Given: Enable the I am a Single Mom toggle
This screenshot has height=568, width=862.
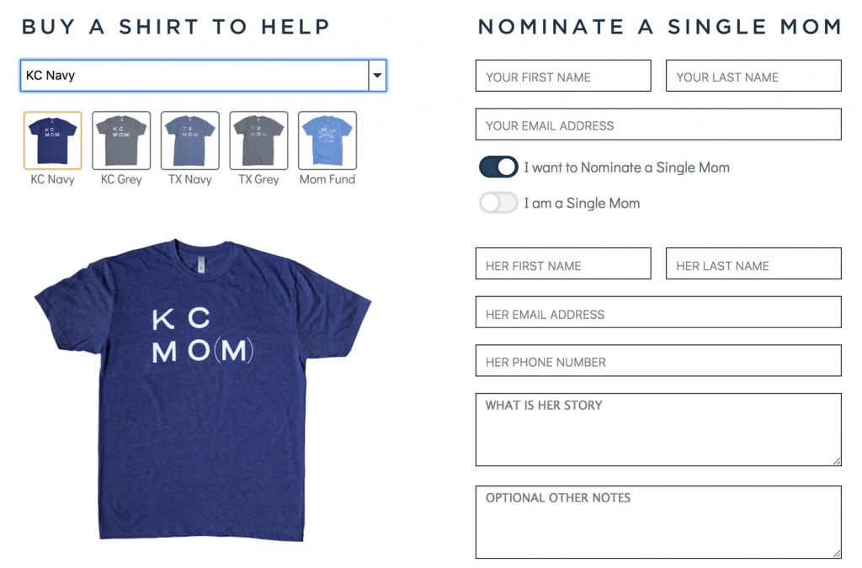Looking at the screenshot, I should tap(498, 203).
